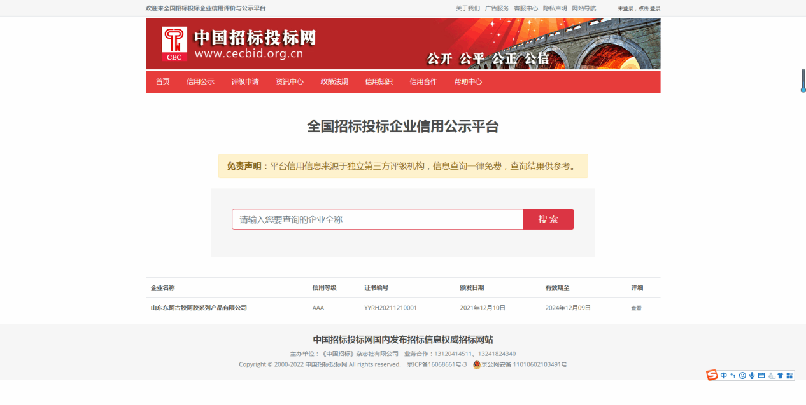806x405 pixels.
Task: Visit the 客服中心 link
Action: (x=526, y=8)
